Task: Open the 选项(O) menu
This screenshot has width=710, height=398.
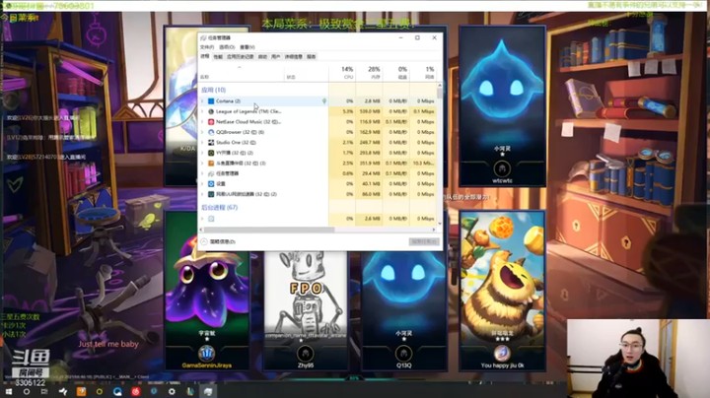Action: tap(227, 47)
